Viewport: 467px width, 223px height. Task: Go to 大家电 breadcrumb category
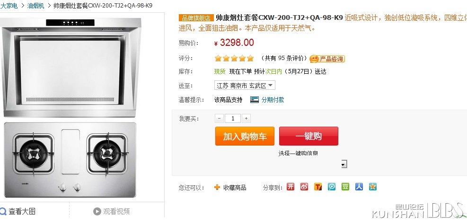coord(9,6)
